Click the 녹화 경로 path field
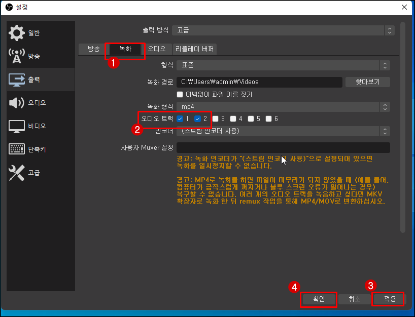The height and width of the screenshot is (317, 415). point(259,82)
